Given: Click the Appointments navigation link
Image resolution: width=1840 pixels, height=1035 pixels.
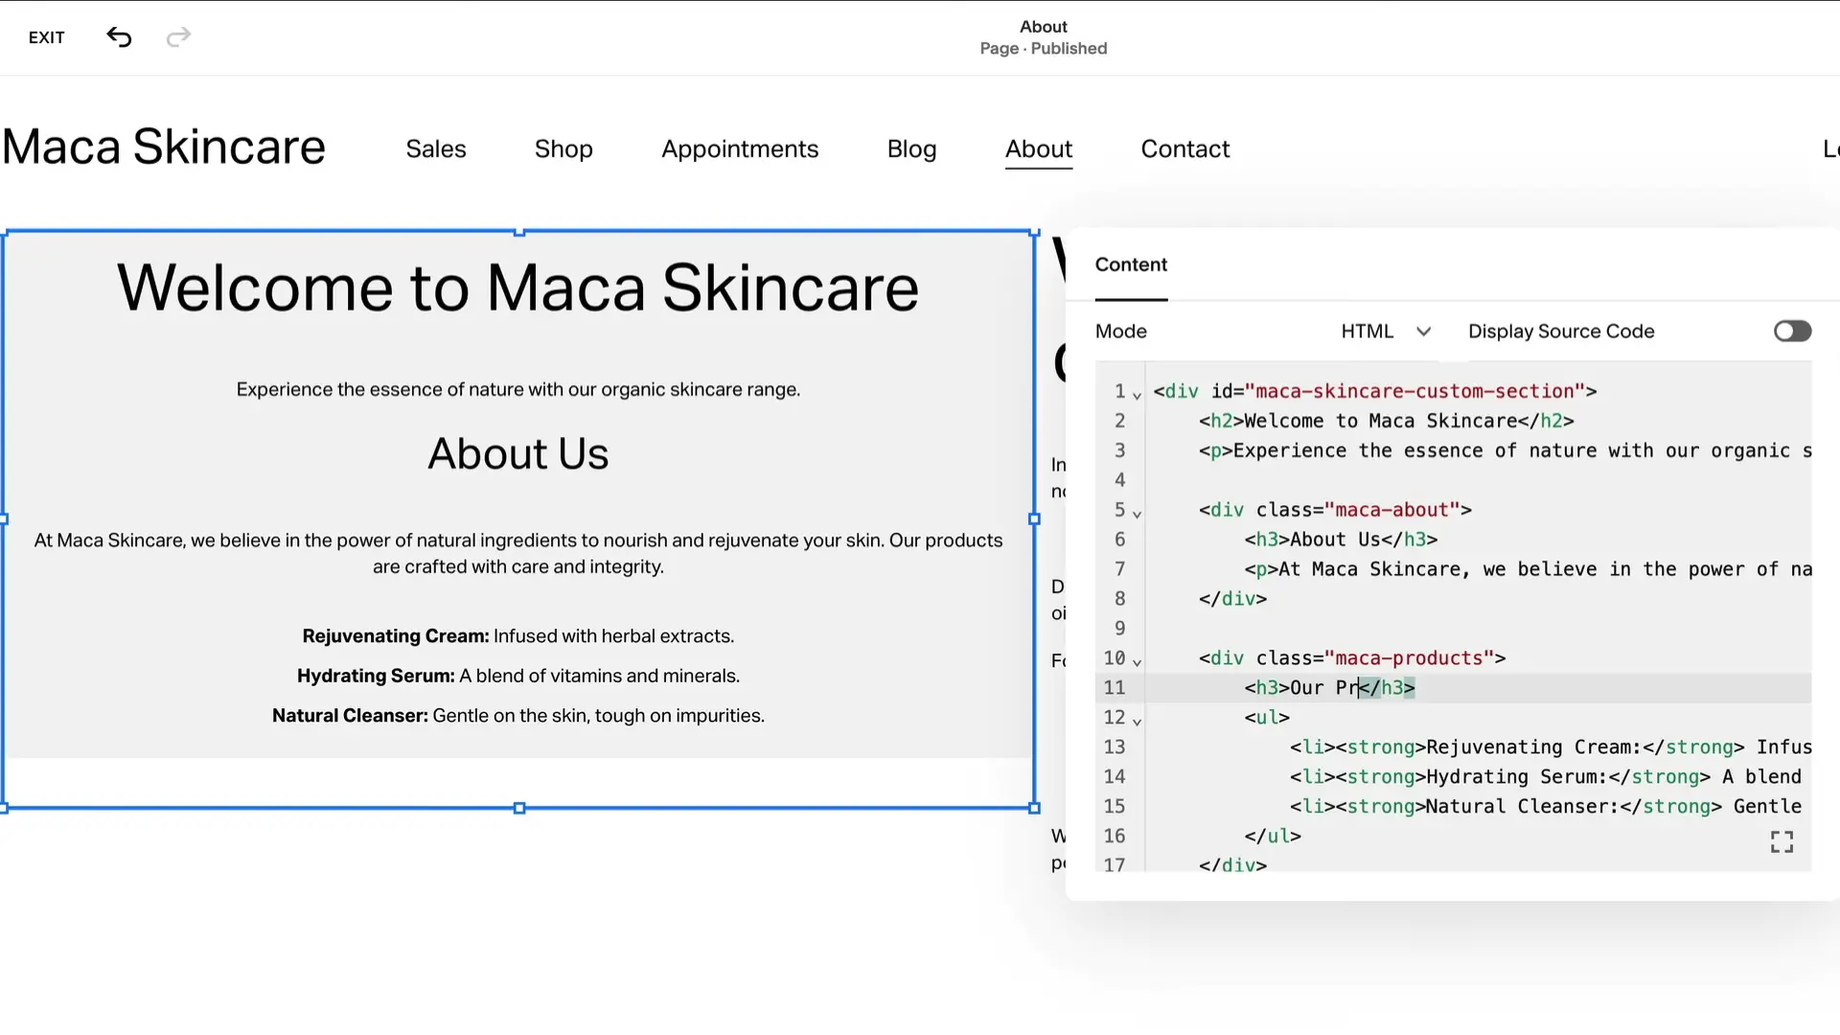Looking at the screenshot, I should click(739, 149).
